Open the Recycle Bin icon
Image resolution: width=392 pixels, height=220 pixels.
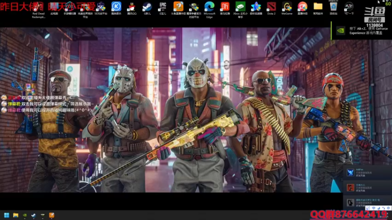(334, 8)
